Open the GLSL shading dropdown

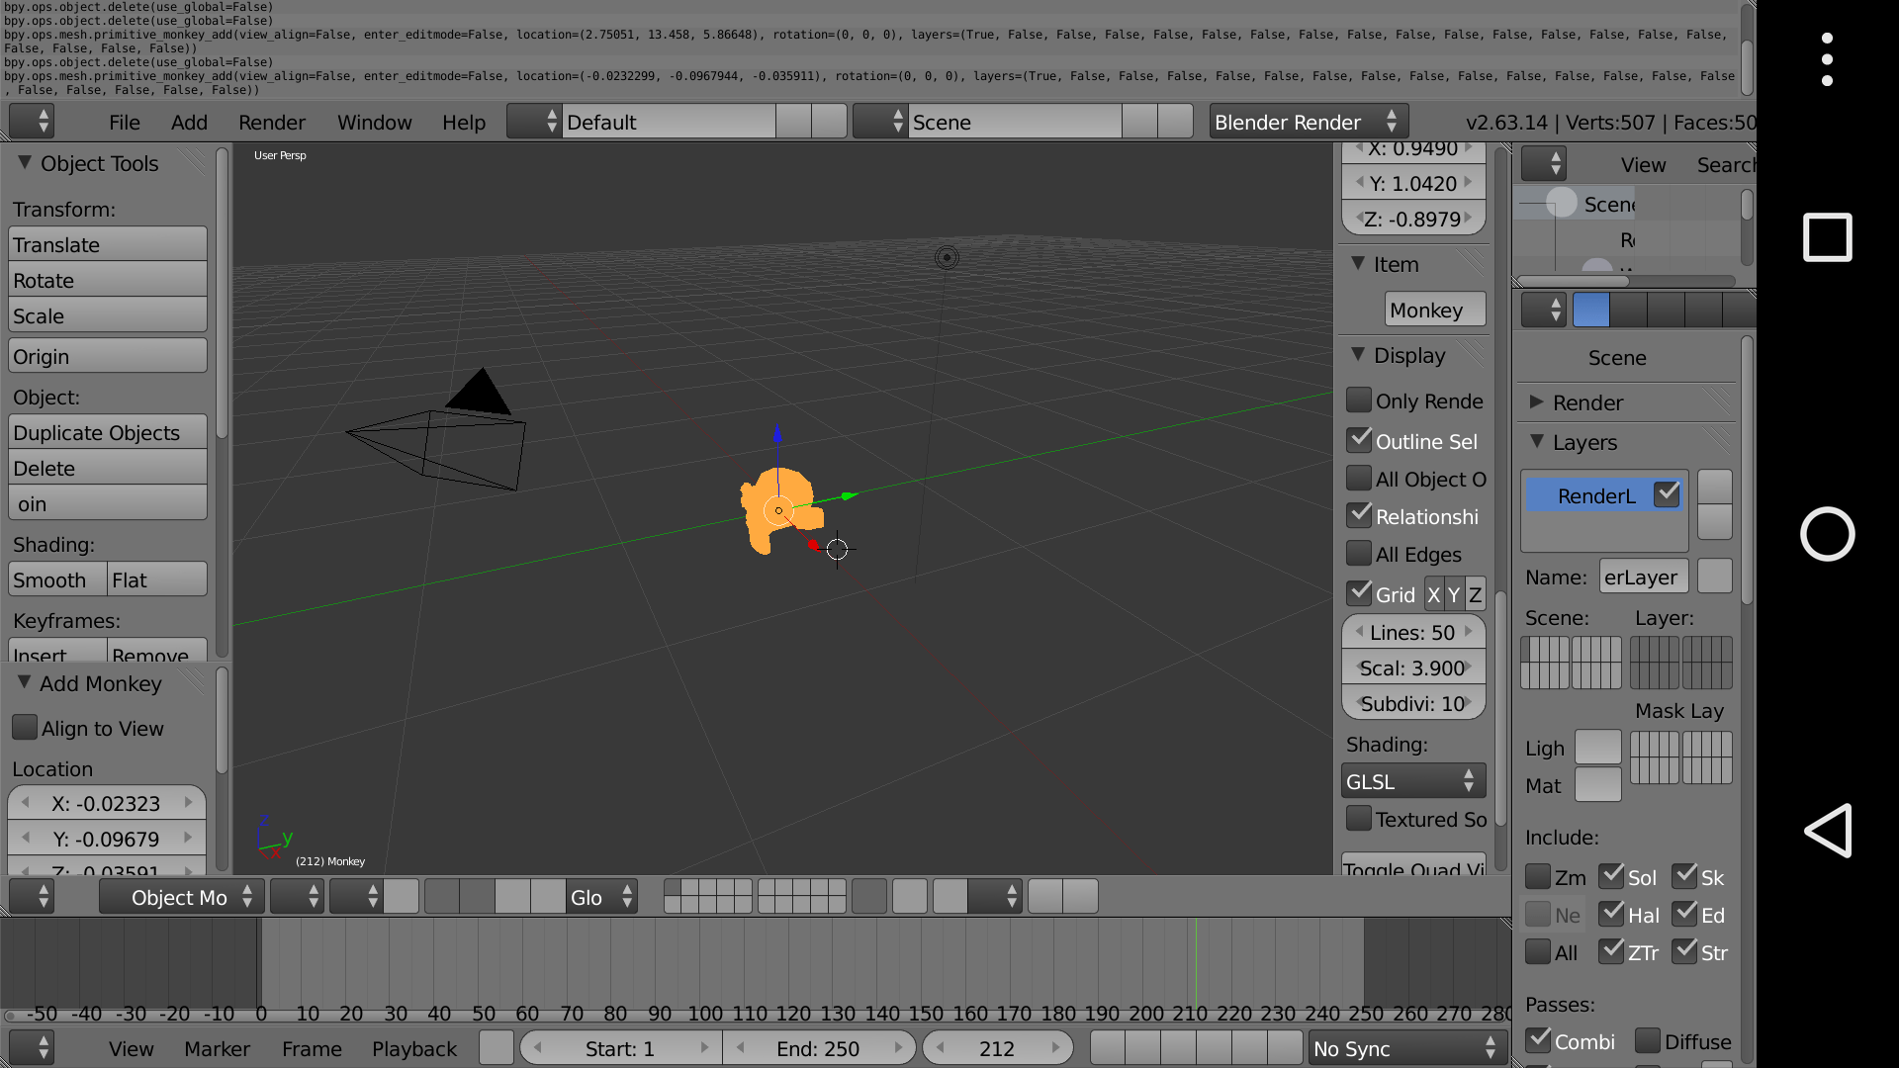click(1412, 781)
